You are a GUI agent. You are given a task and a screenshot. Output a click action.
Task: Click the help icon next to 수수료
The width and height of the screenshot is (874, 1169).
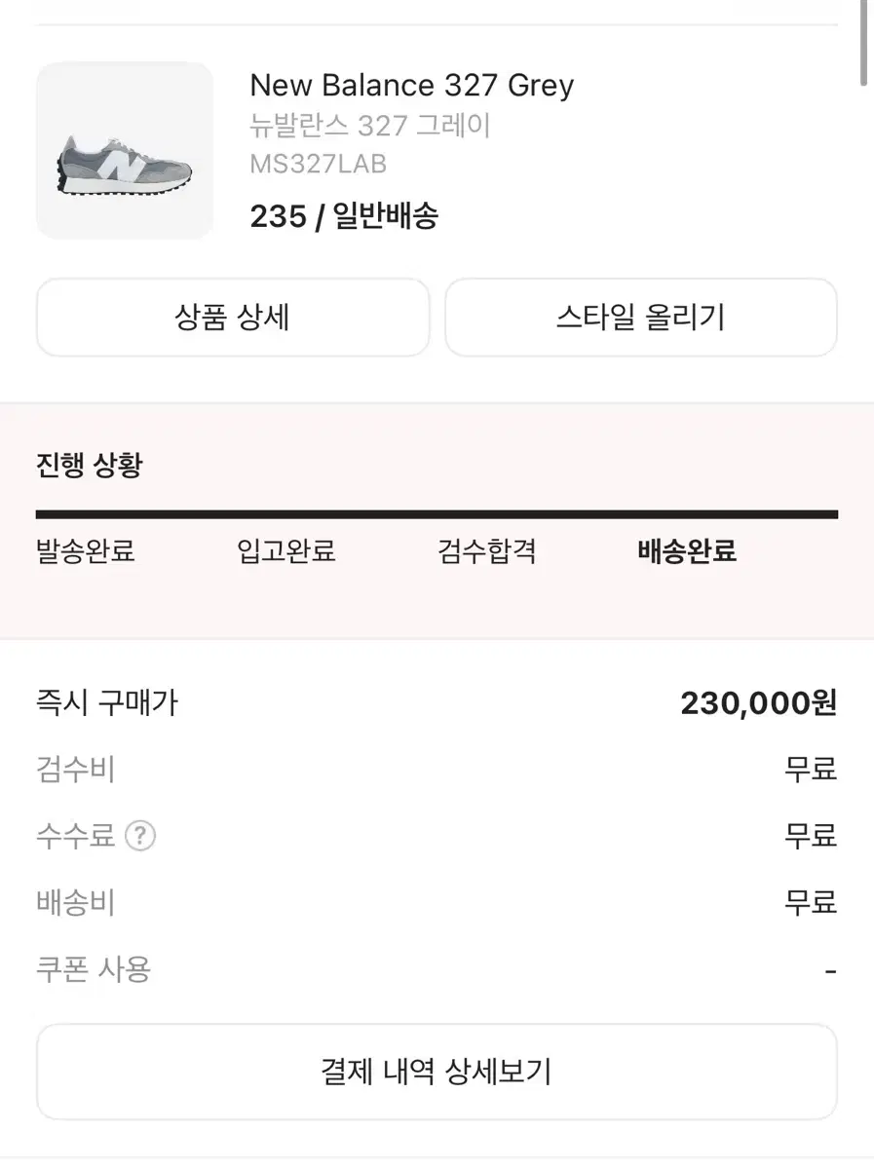click(140, 836)
